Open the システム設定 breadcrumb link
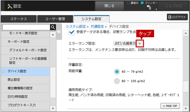 click(76, 27)
